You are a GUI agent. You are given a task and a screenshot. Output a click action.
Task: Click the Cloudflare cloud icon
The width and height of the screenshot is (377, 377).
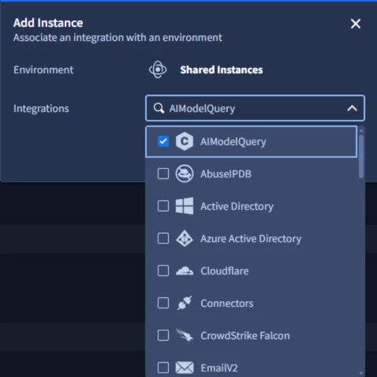tap(185, 271)
